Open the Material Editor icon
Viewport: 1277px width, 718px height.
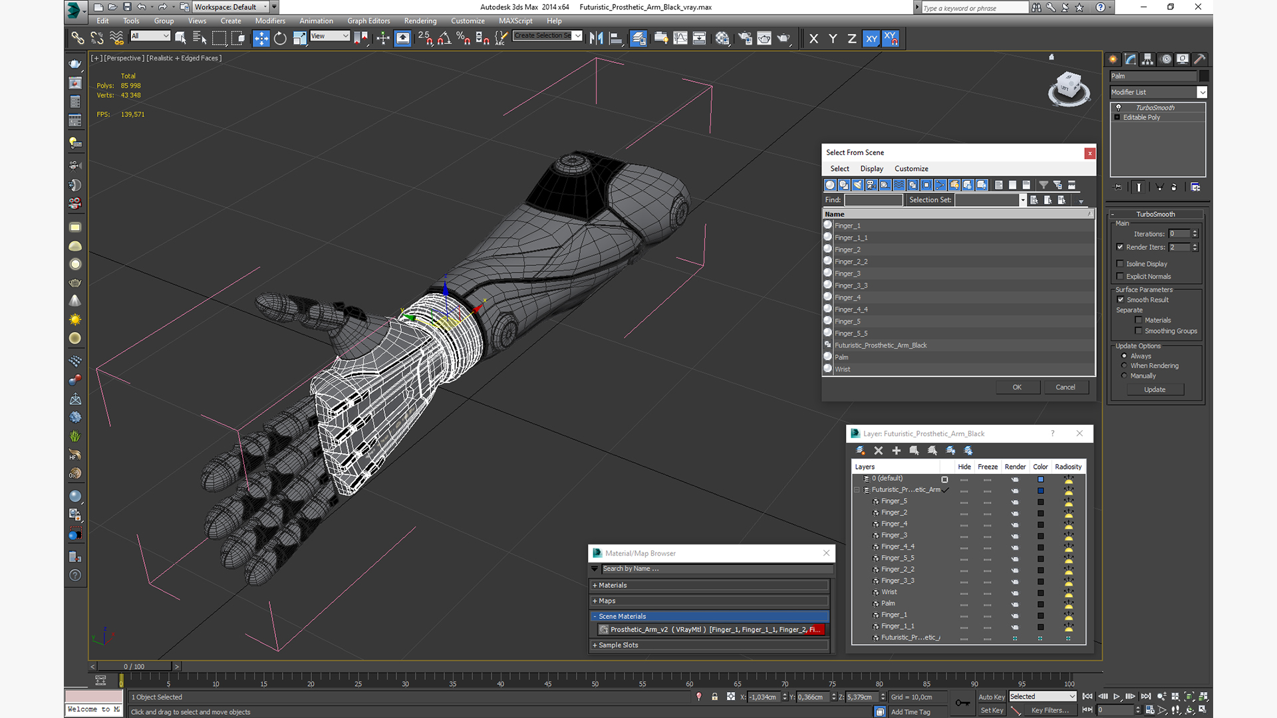pyautogui.click(x=722, y=39)
